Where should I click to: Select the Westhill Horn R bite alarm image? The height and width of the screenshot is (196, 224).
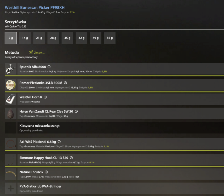point(11,99)
